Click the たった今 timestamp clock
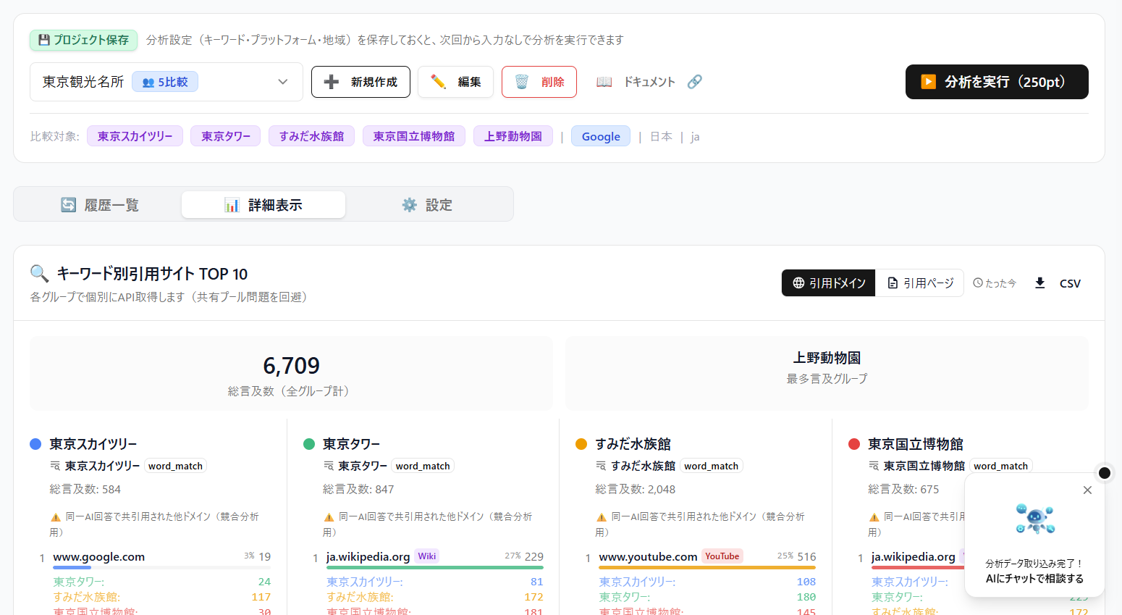The width and height of the screenshot is (1122, 615). 978,283
